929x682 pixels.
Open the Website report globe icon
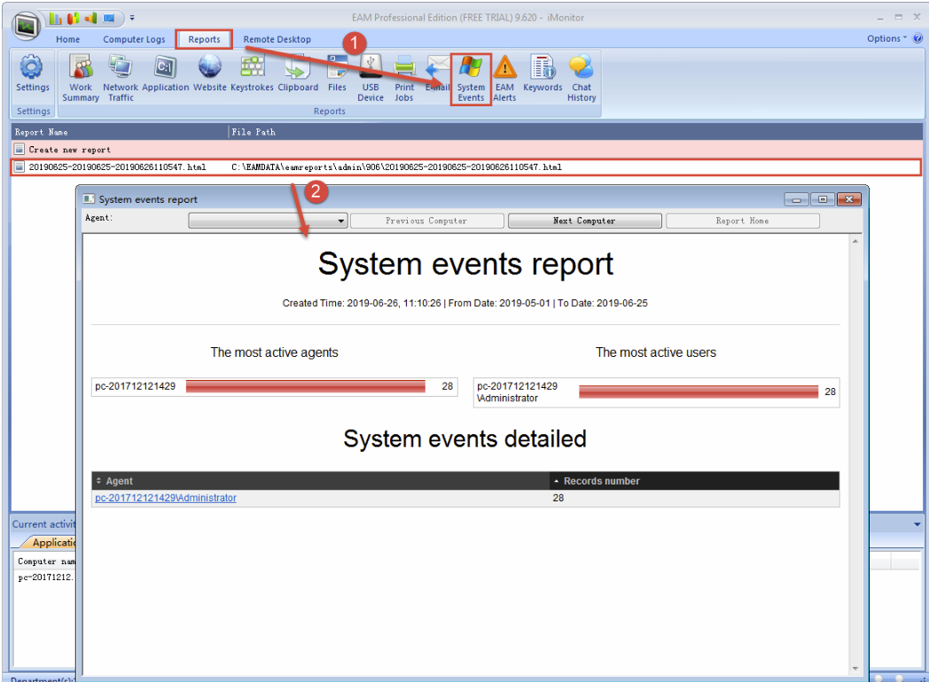click(210, 66)
